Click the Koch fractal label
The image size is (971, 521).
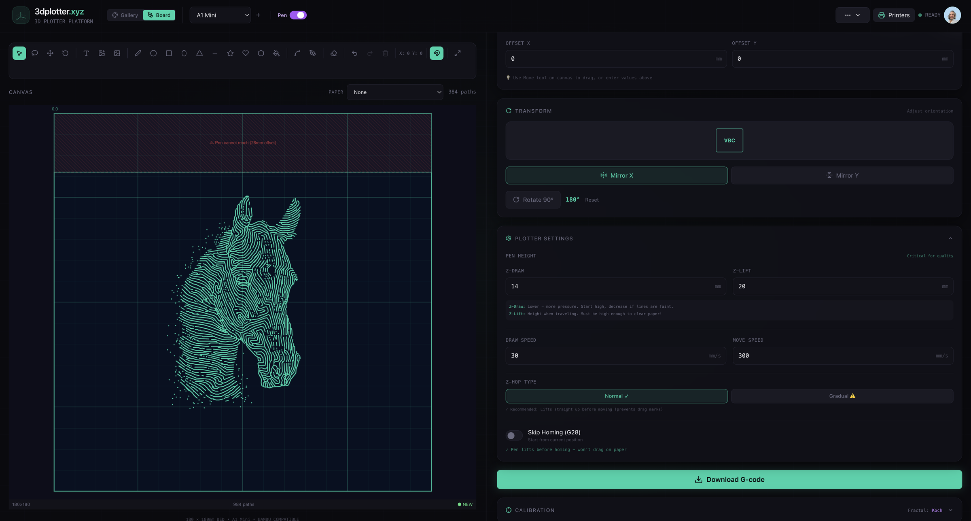(937, 510)
